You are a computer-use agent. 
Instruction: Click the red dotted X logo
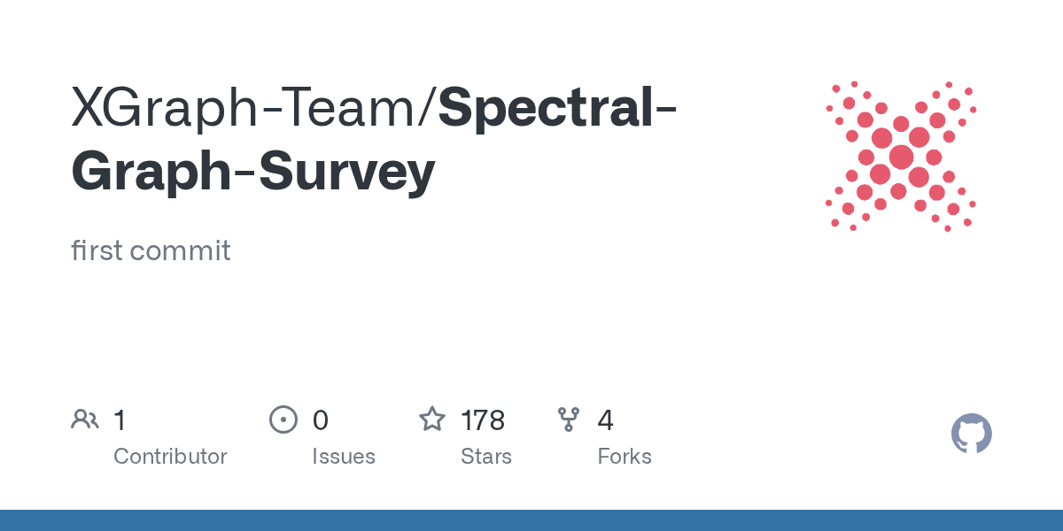(900, 157)
